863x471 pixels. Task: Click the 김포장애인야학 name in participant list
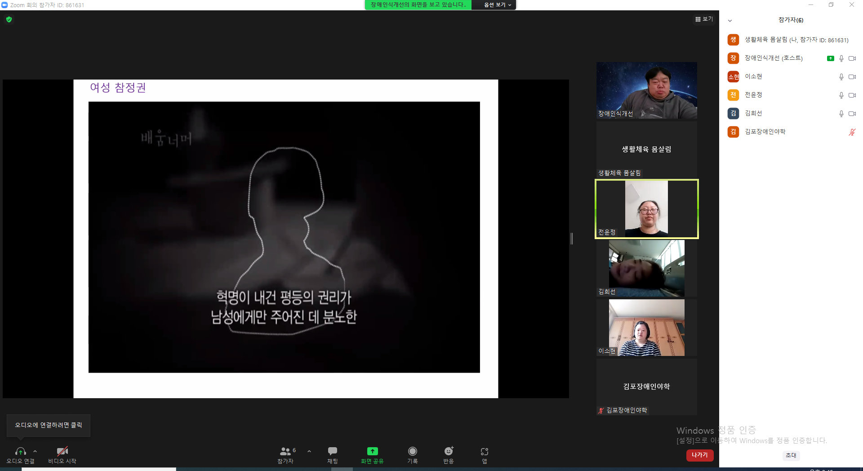click(765, 132)
